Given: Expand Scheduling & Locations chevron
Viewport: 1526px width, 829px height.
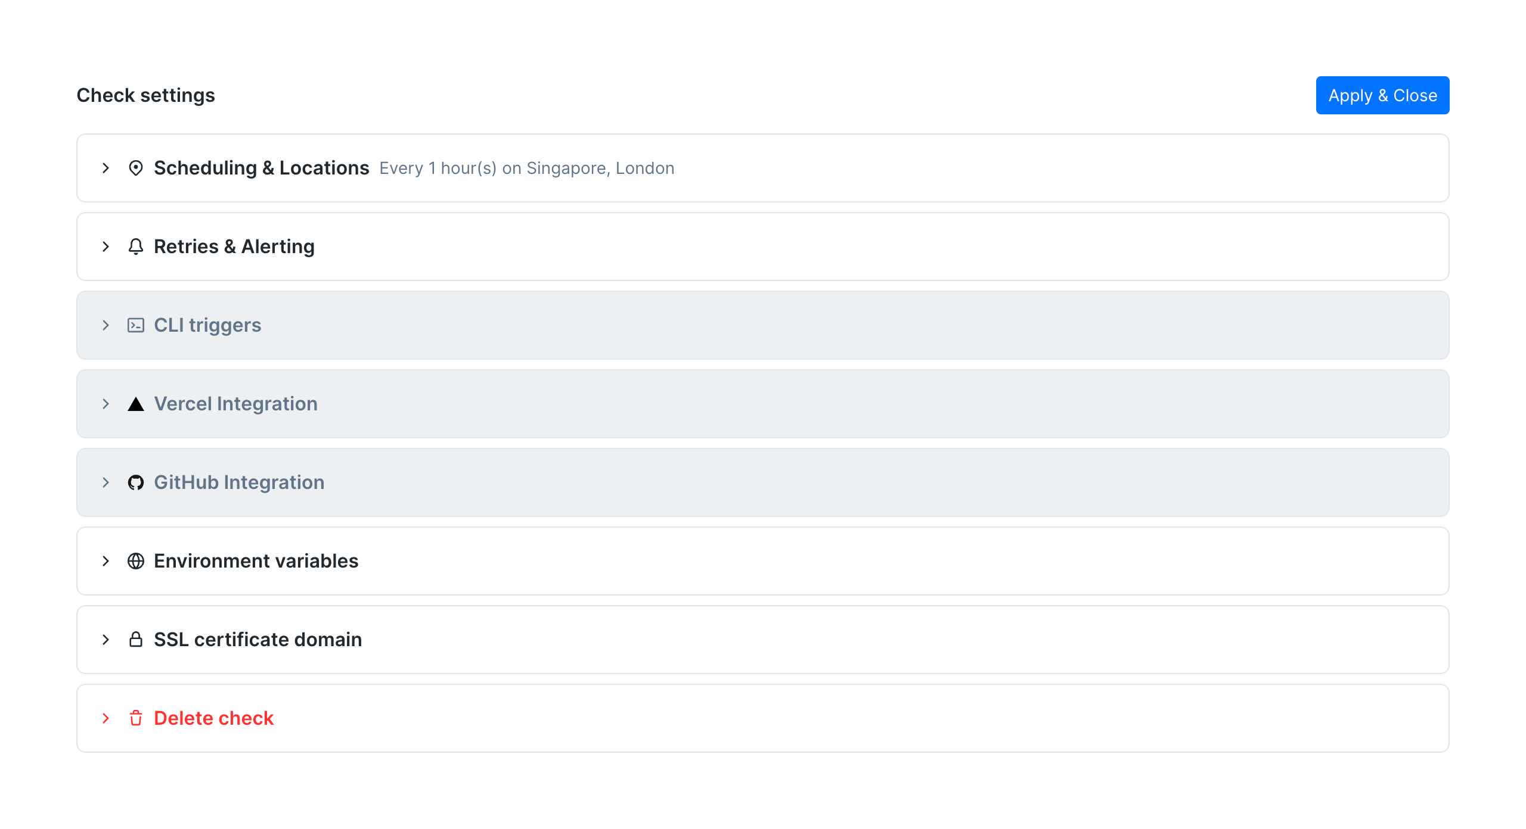Looking at the screenshot, I should (x=106, y=168).
